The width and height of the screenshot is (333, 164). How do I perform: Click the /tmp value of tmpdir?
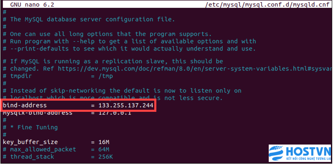(106, 76)
